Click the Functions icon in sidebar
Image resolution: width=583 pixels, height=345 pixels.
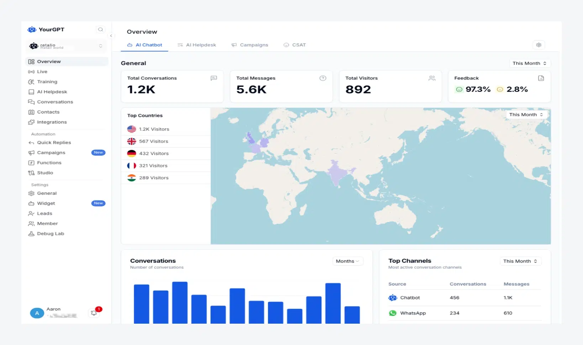coord(31,163)
